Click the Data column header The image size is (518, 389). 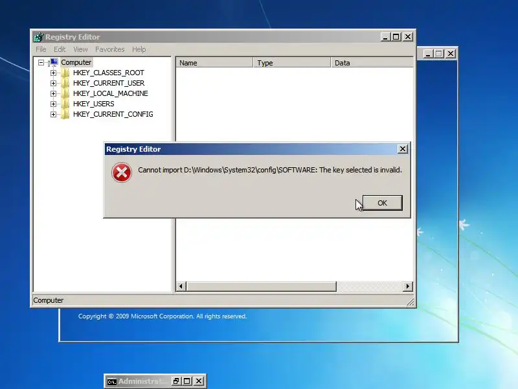click(x=372, y=62)
